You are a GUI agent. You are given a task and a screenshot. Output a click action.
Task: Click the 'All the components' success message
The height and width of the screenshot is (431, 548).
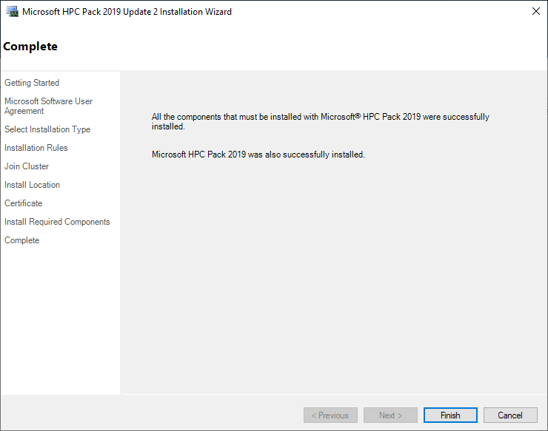[x=320, y=121]
